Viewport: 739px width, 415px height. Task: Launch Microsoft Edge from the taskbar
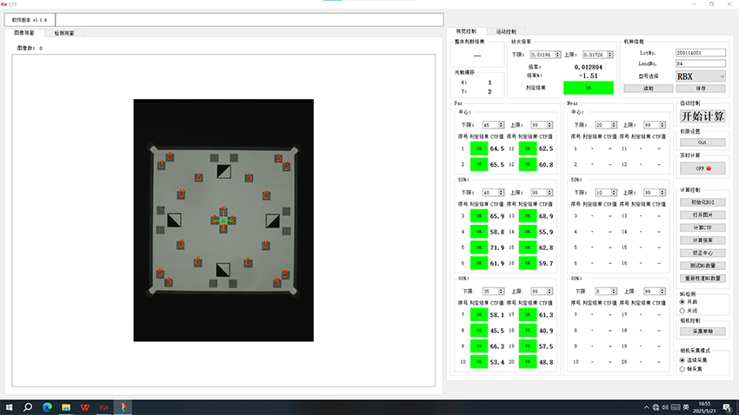click(47, 406)
